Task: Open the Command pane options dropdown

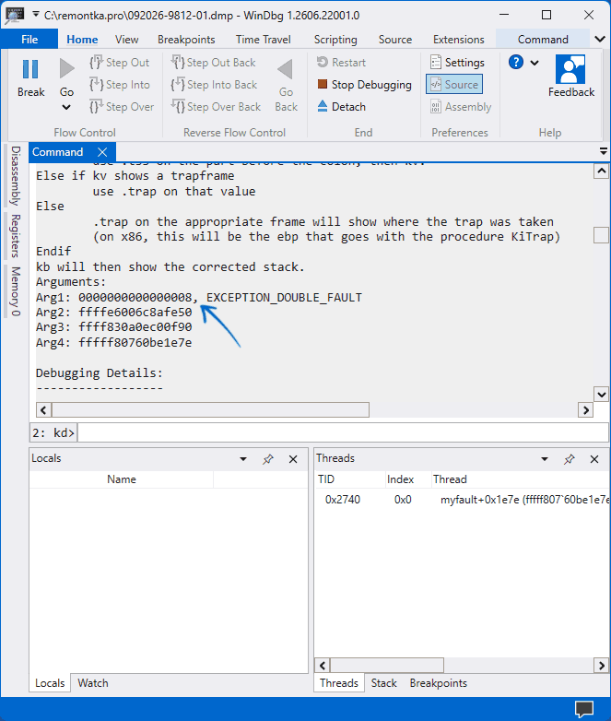Action: [x=604, y=151]
